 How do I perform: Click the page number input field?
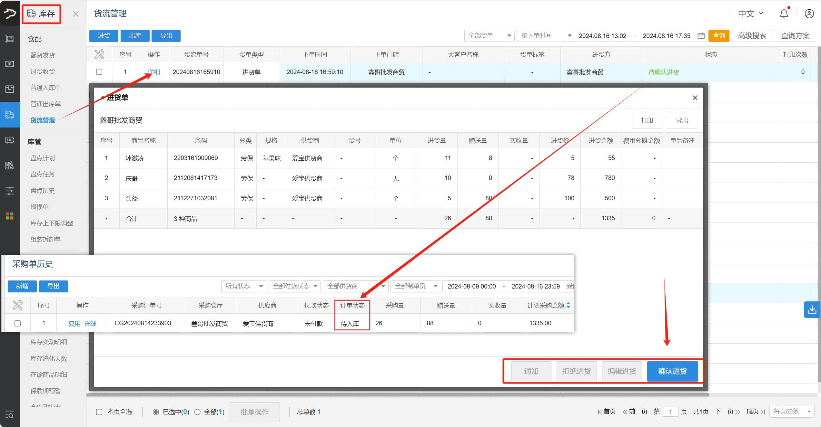point(670,412)
